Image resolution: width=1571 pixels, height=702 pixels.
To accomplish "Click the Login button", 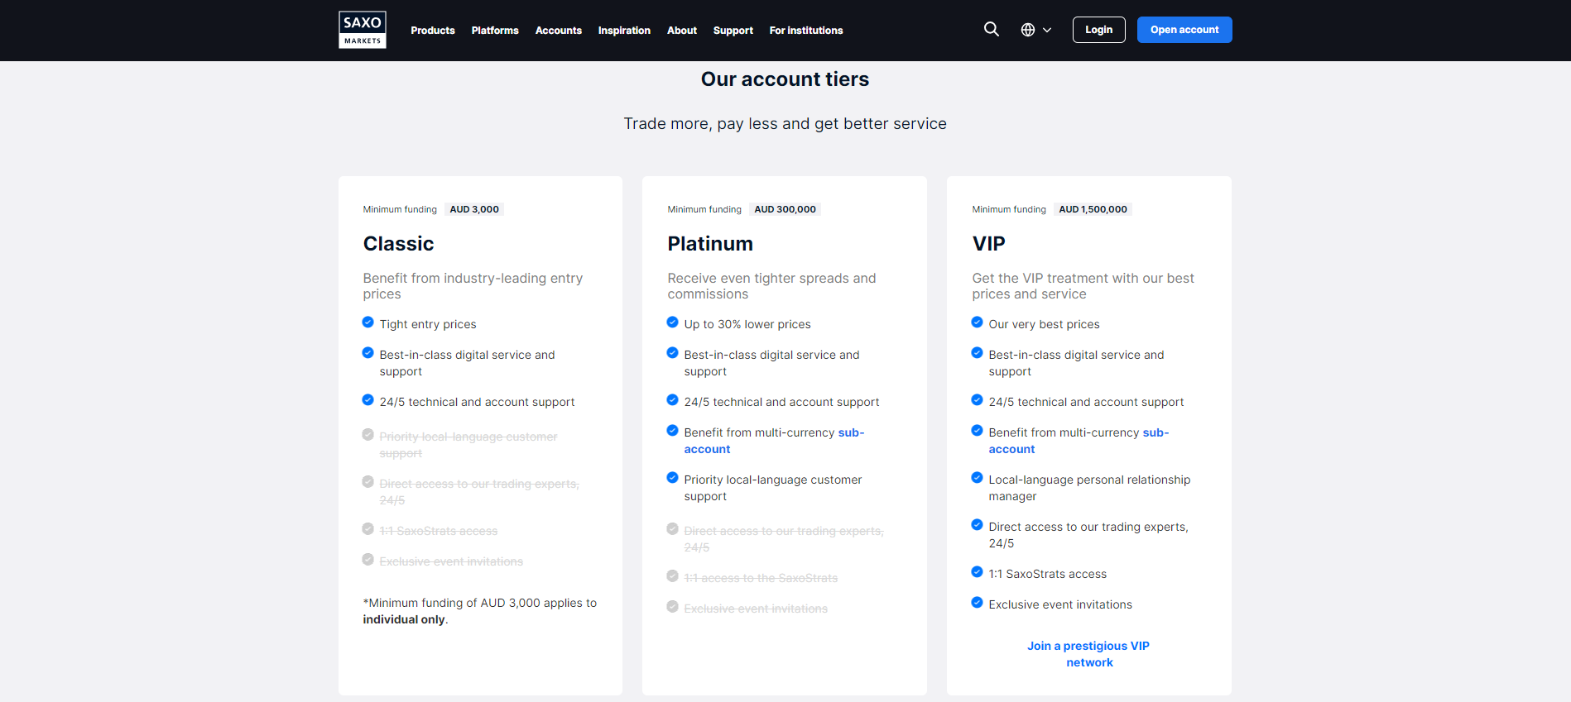I will pos(1098,30).
